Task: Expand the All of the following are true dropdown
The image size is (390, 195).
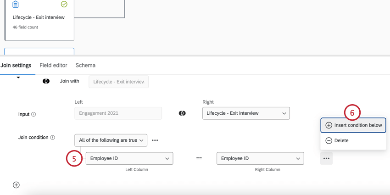Action: coord(111,140)
